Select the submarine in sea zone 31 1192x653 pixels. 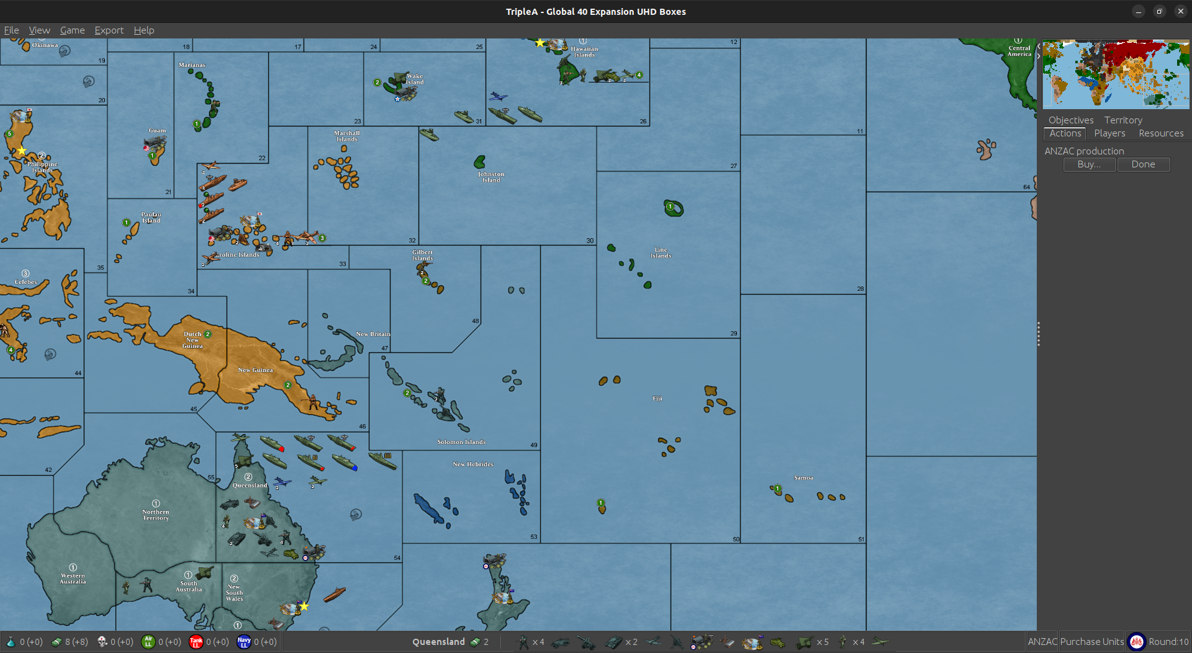click(x=464, y=117)
